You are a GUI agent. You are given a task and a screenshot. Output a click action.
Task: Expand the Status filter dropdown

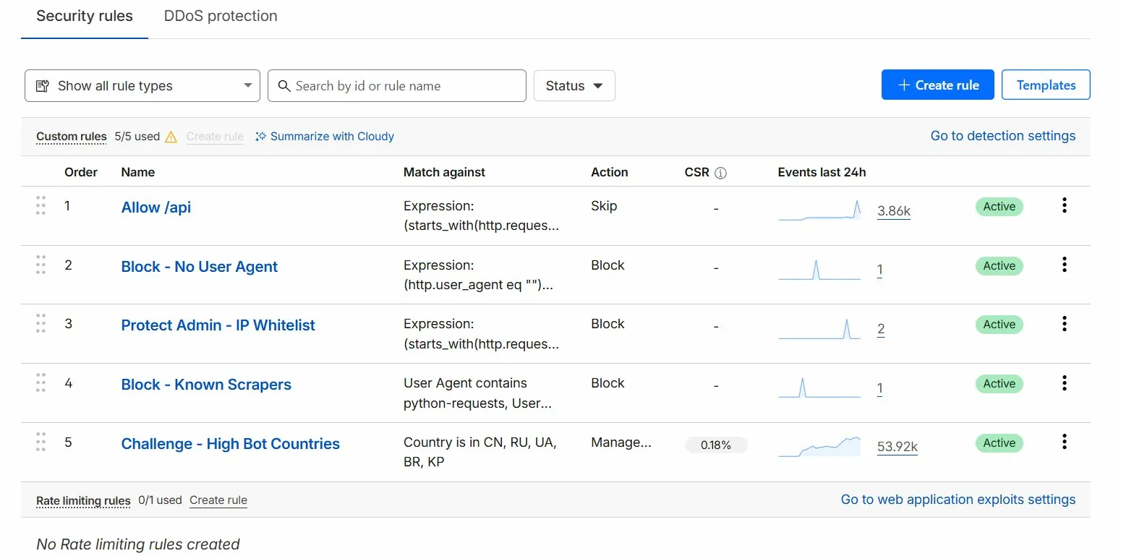574,86
